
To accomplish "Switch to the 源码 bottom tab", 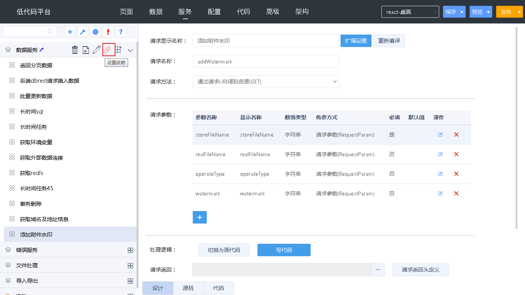I will point(188,288).
